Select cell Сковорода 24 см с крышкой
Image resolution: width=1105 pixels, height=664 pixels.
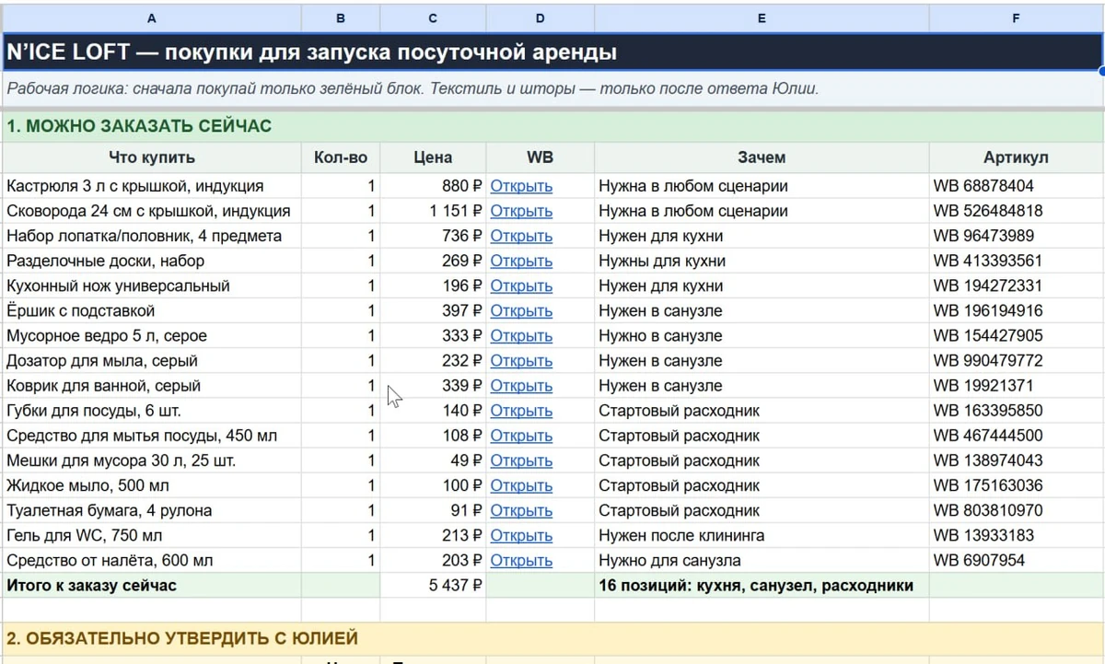point(152,211)
